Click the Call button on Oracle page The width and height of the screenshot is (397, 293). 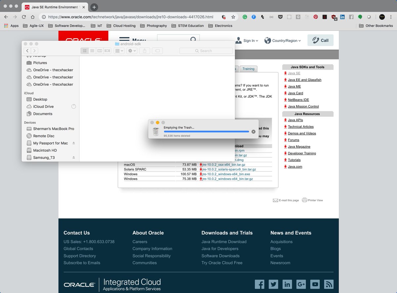pyautogui.click(x=320, y=40)
